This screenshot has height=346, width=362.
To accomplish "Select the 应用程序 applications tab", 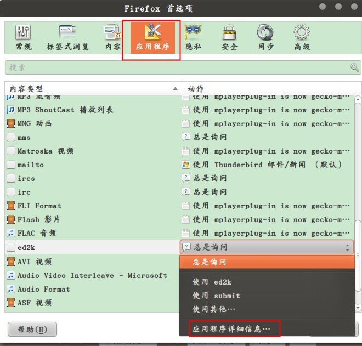I will (x=152, y=38).
